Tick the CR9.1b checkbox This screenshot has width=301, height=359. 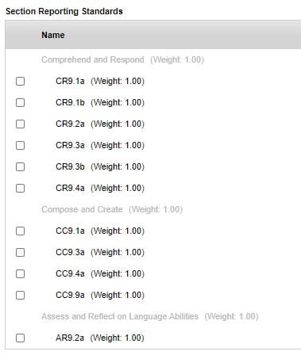(x=20, y=102)
